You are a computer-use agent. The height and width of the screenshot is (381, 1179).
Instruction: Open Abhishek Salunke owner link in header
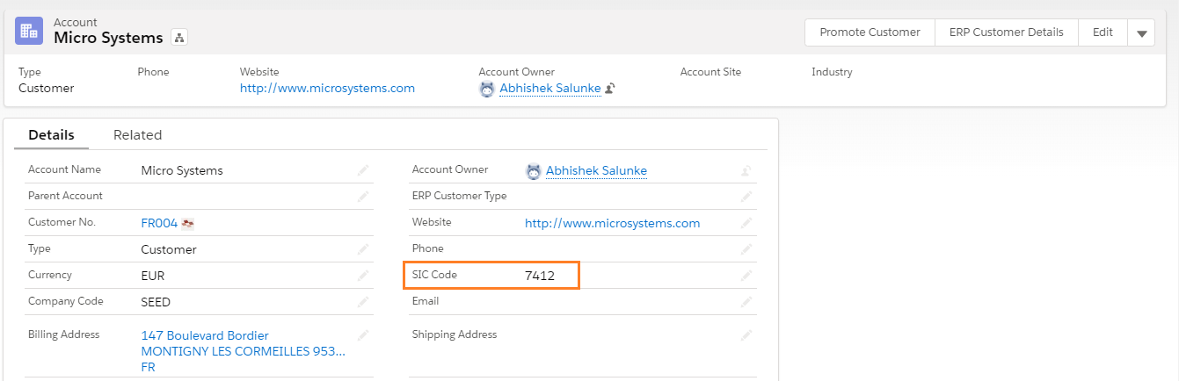pos(550,88)
